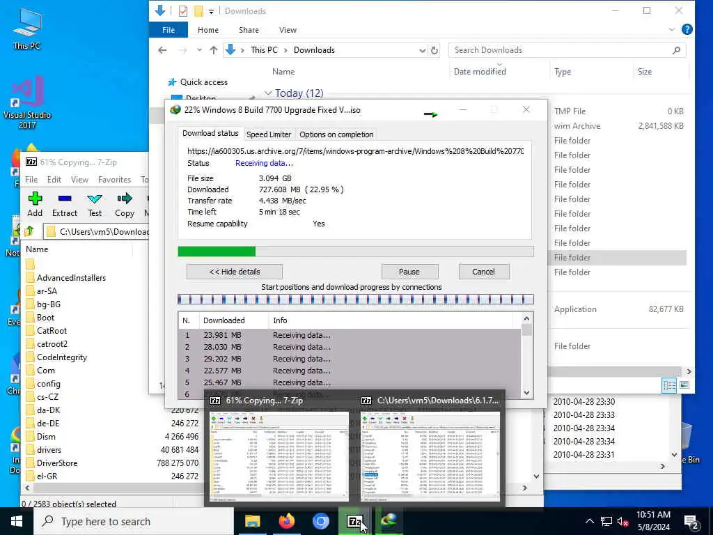This screenshot has width=713, height=535.
Task: Click the connections list scroll up arrow
Action: pos(526,318)
